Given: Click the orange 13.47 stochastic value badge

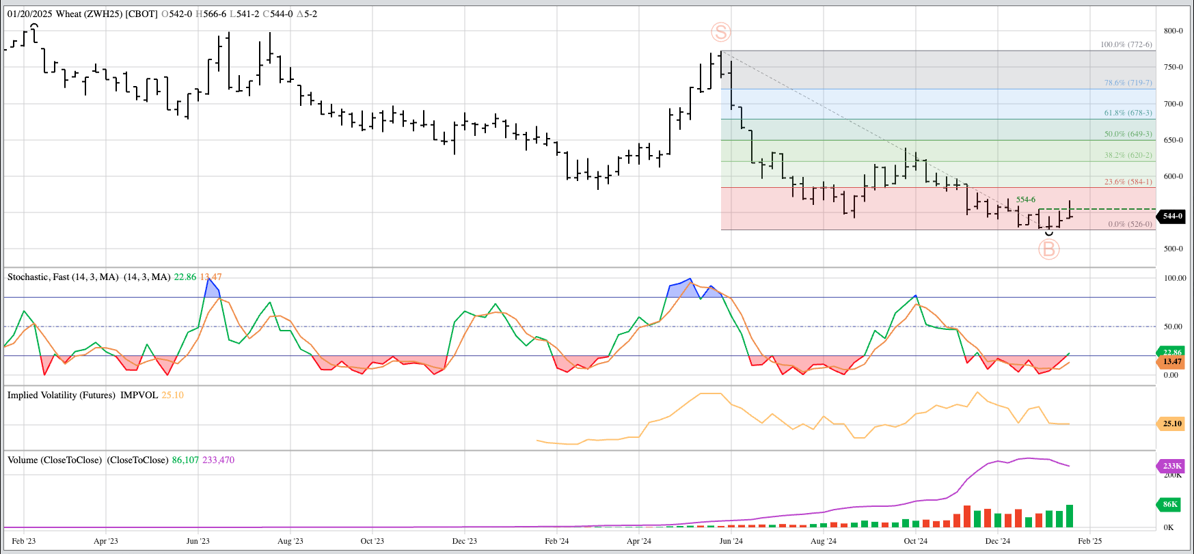Looking at the screenshot, I should (x=1172, y=362).
